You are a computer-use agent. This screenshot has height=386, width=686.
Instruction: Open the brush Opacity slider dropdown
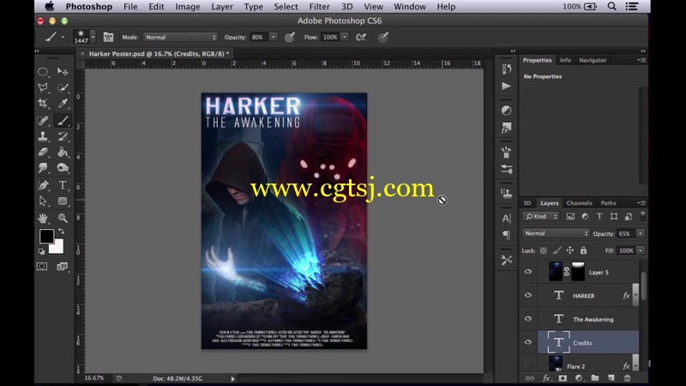[x=274, y=37]
